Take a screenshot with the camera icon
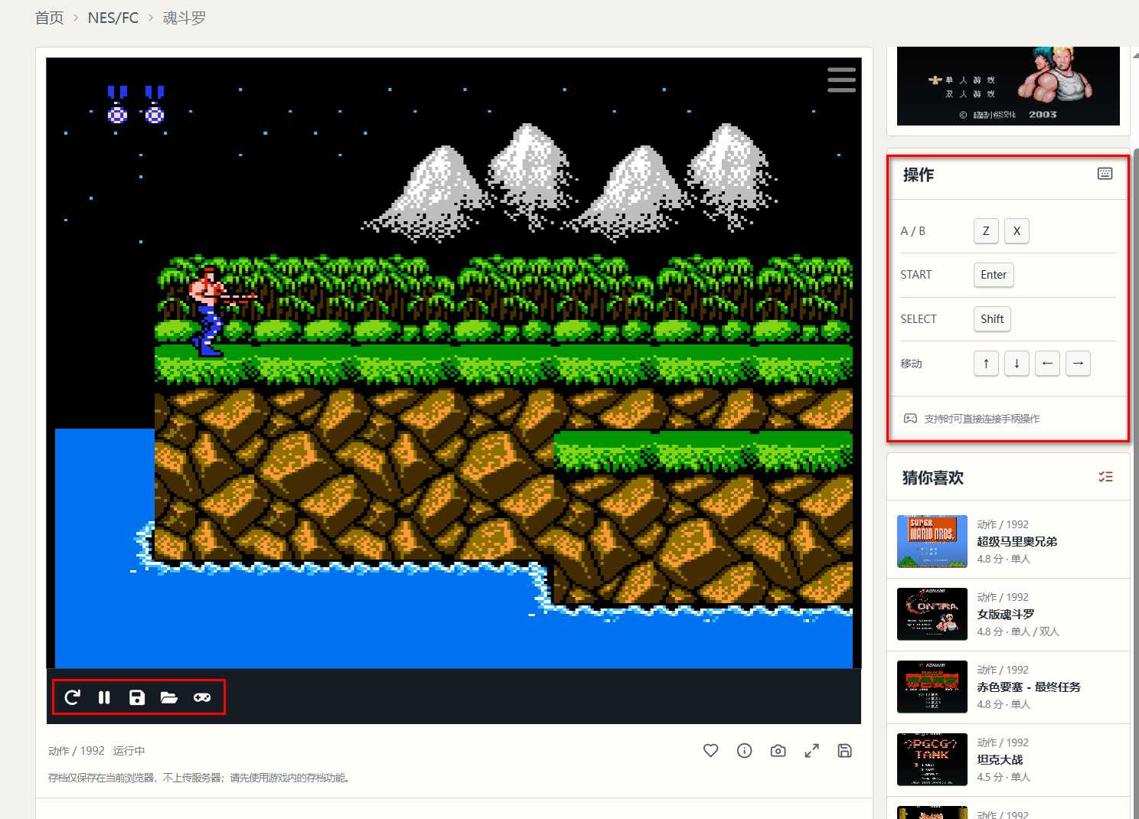The image size is (1139, 819). pyautogui.click(x=778, y=751)
